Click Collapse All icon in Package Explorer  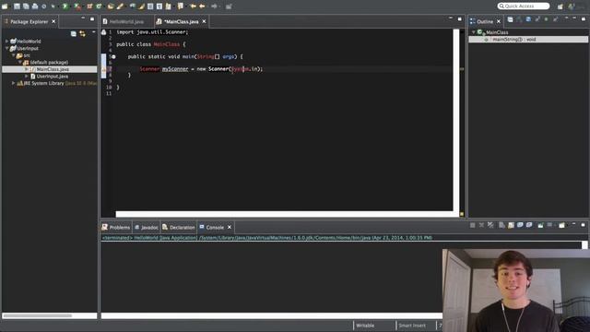(x=74, y=34)
